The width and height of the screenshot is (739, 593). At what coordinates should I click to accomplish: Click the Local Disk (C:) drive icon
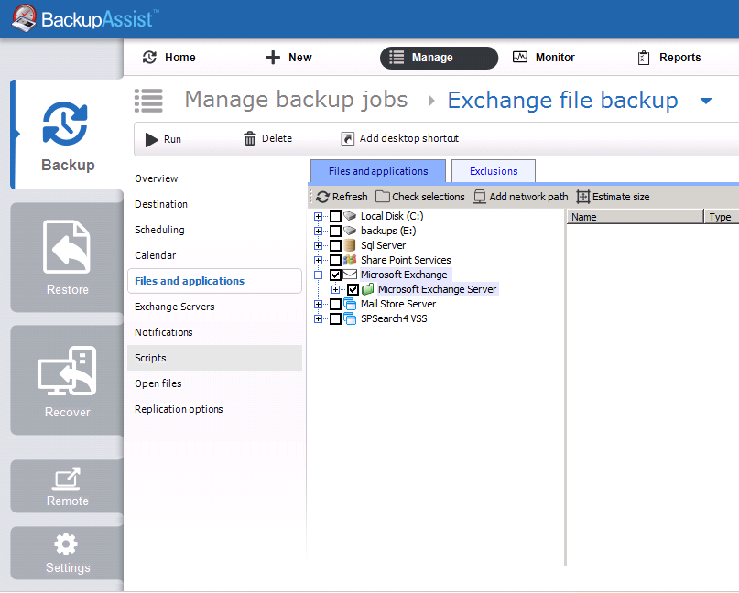pyautogui.click(x=349, y=216)
